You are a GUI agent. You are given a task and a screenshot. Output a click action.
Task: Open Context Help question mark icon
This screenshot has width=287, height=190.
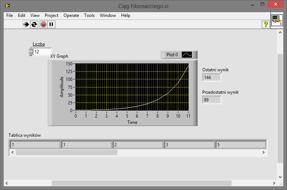pyautogui.click(x=265, y=24)
